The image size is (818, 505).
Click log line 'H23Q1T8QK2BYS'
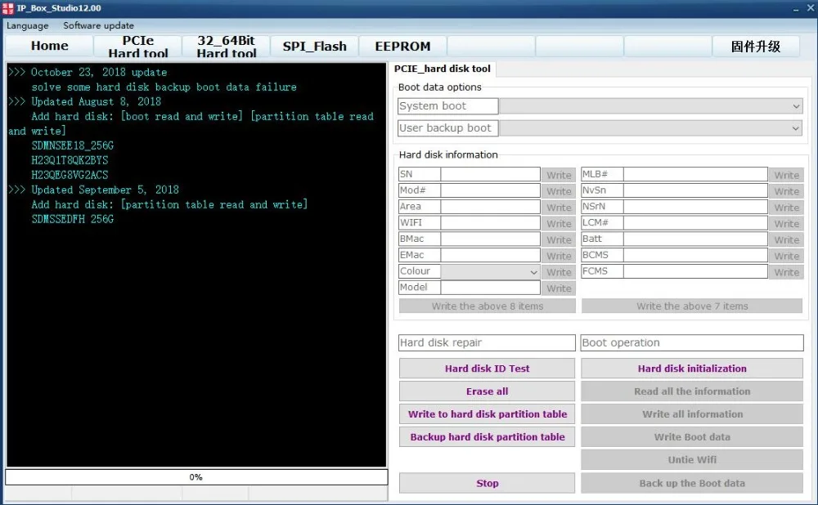tap(70, 160)
